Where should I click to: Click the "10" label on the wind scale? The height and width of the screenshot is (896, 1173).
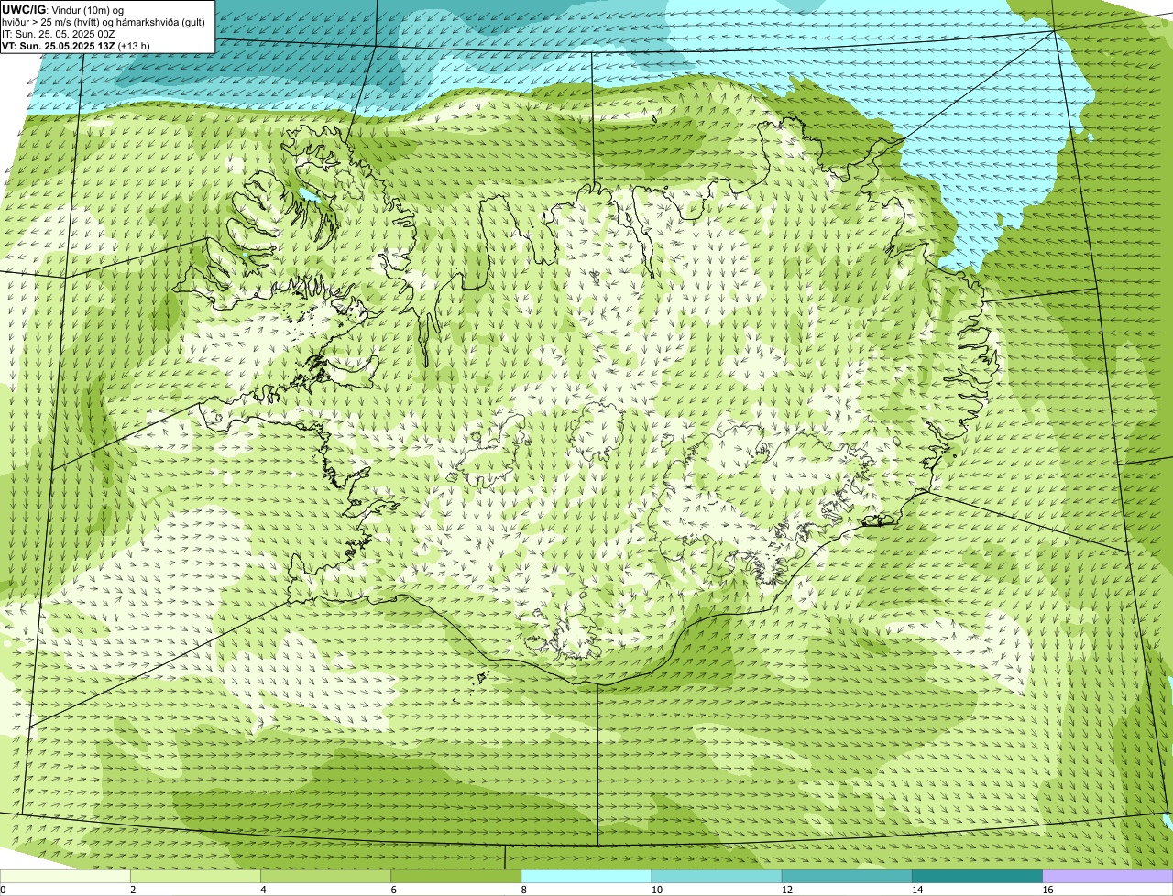(x=656, y=890)
